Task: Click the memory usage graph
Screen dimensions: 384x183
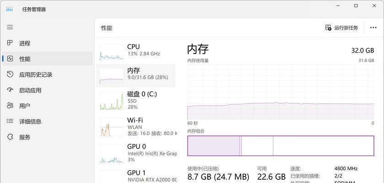Action: coord(281,92)
